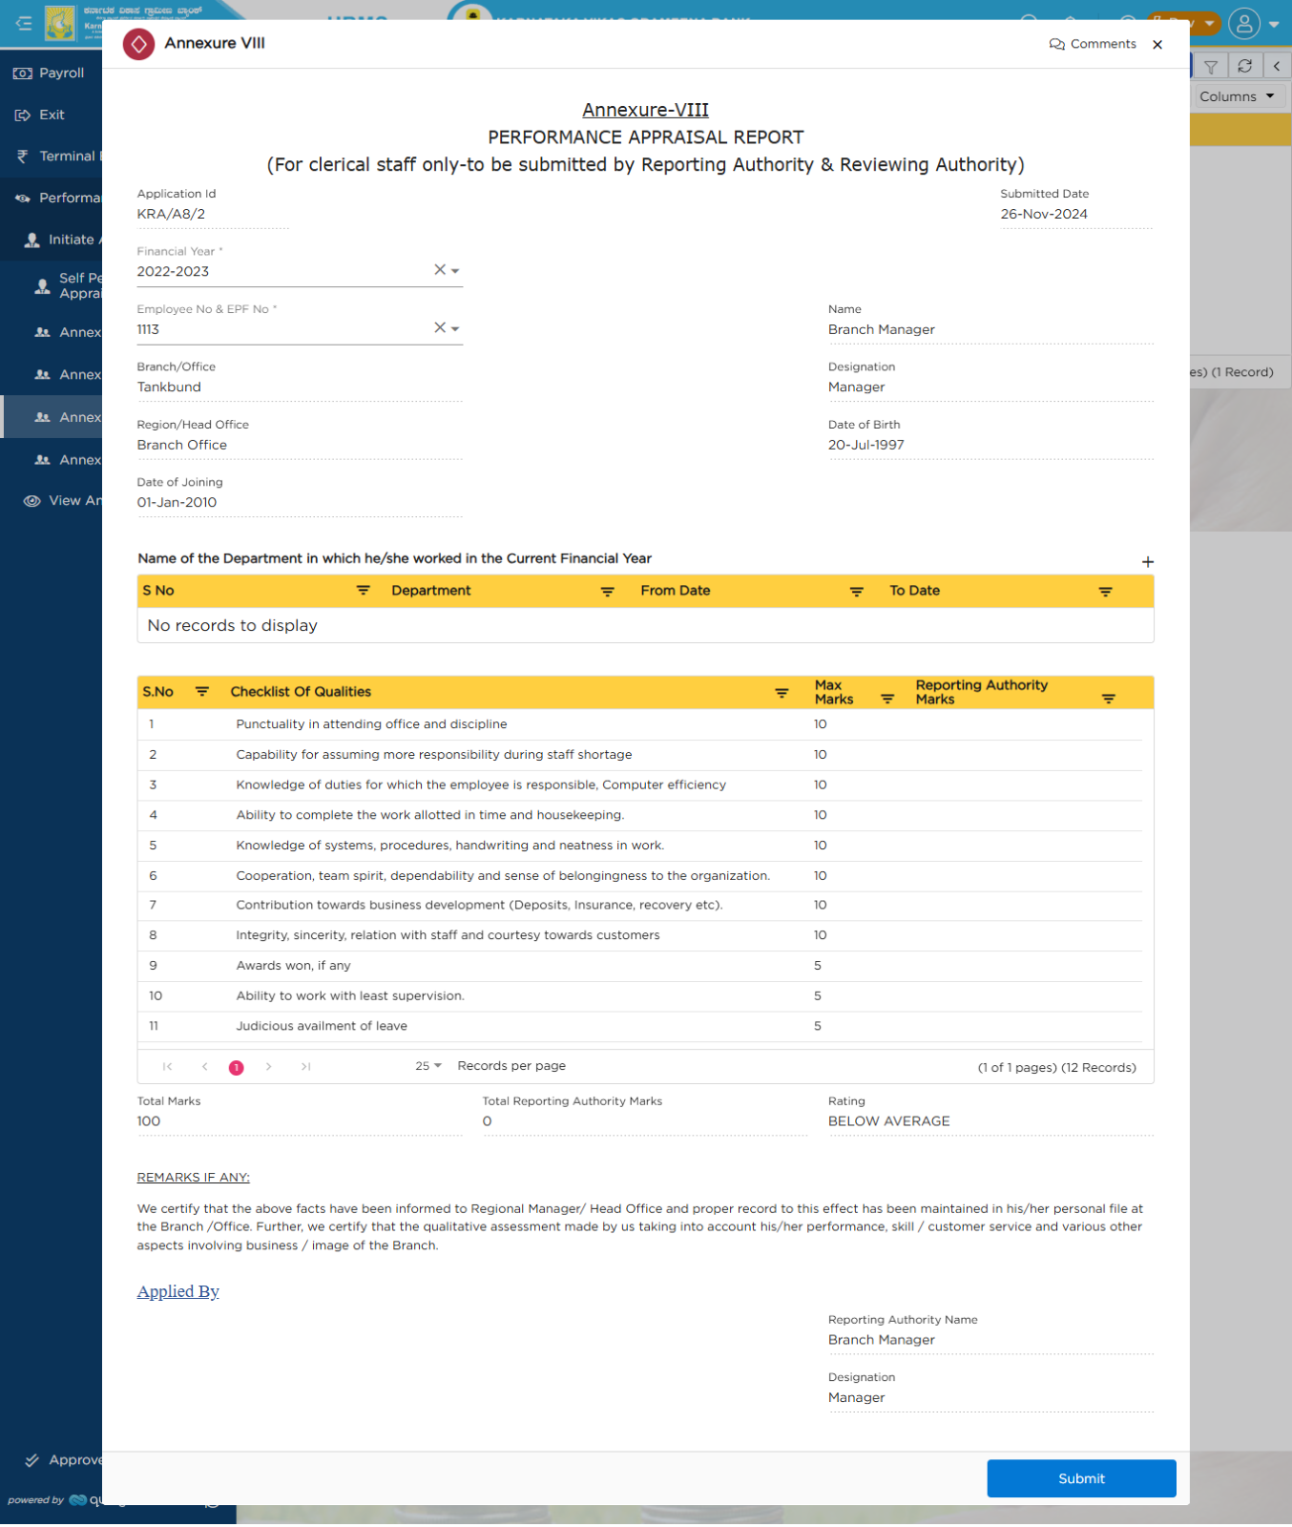The width and height of the screenshot is (1292, 1527).
Task: Go to next page of checklist
Action: pos(269,1067)
